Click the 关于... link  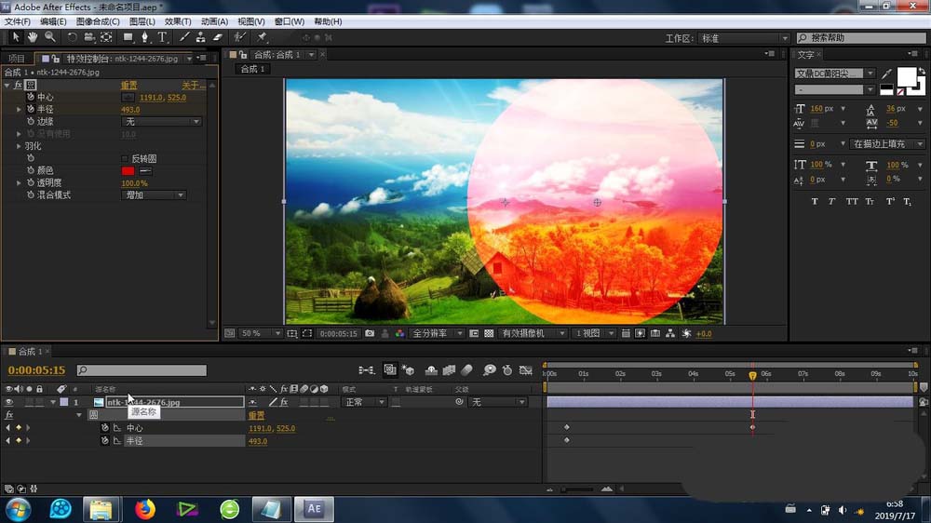click(x=193, y=86)
